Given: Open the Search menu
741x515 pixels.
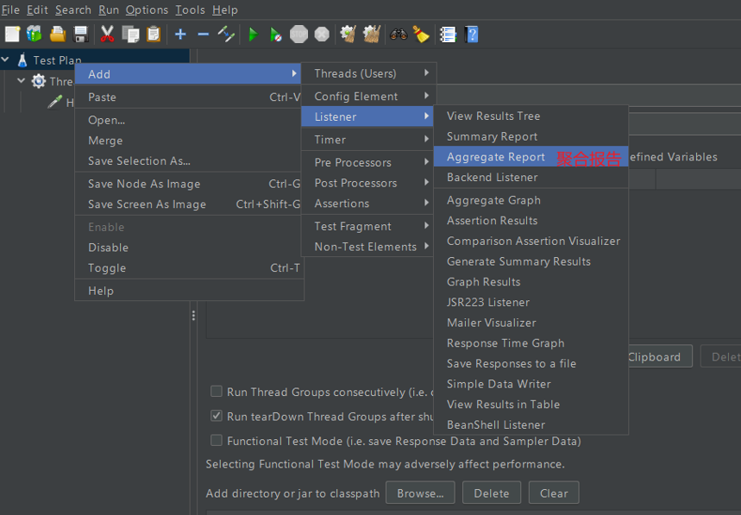Looking at the screenshot, I should pos(72,9).
